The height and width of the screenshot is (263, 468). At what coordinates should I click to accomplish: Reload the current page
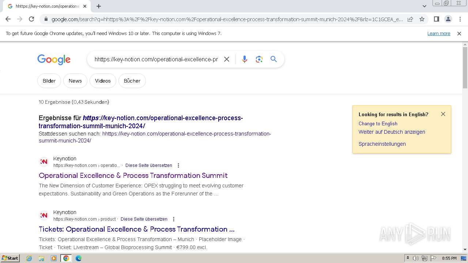point(31,19)
